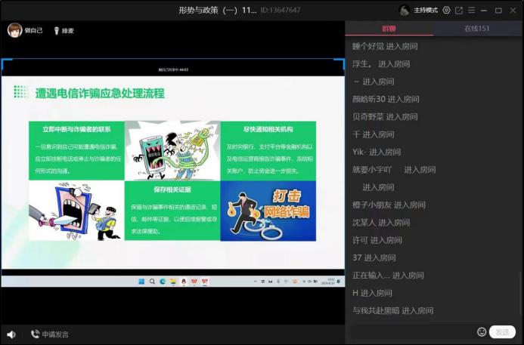Click the 做自己 presenter avatar
The width and height of the screenshot is (524, 345).
(14, 30)
